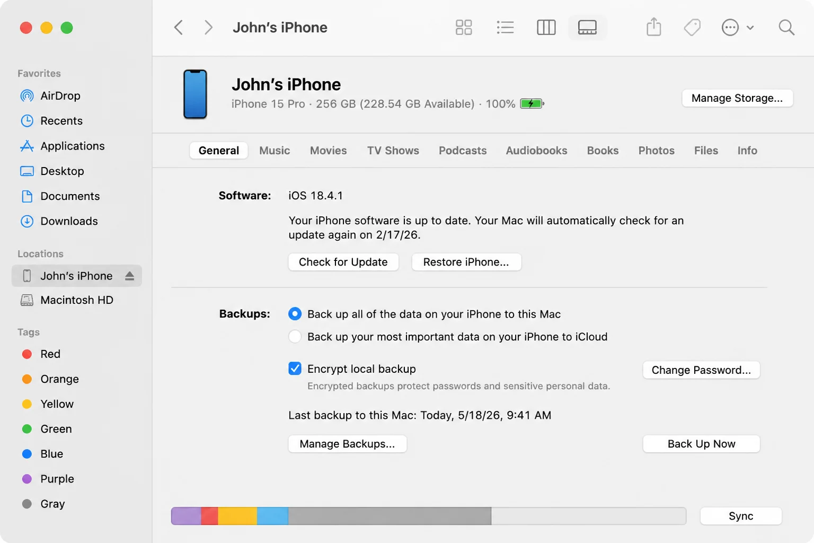
Task: Open Manage Storage dialog
Action: [737, 98]
